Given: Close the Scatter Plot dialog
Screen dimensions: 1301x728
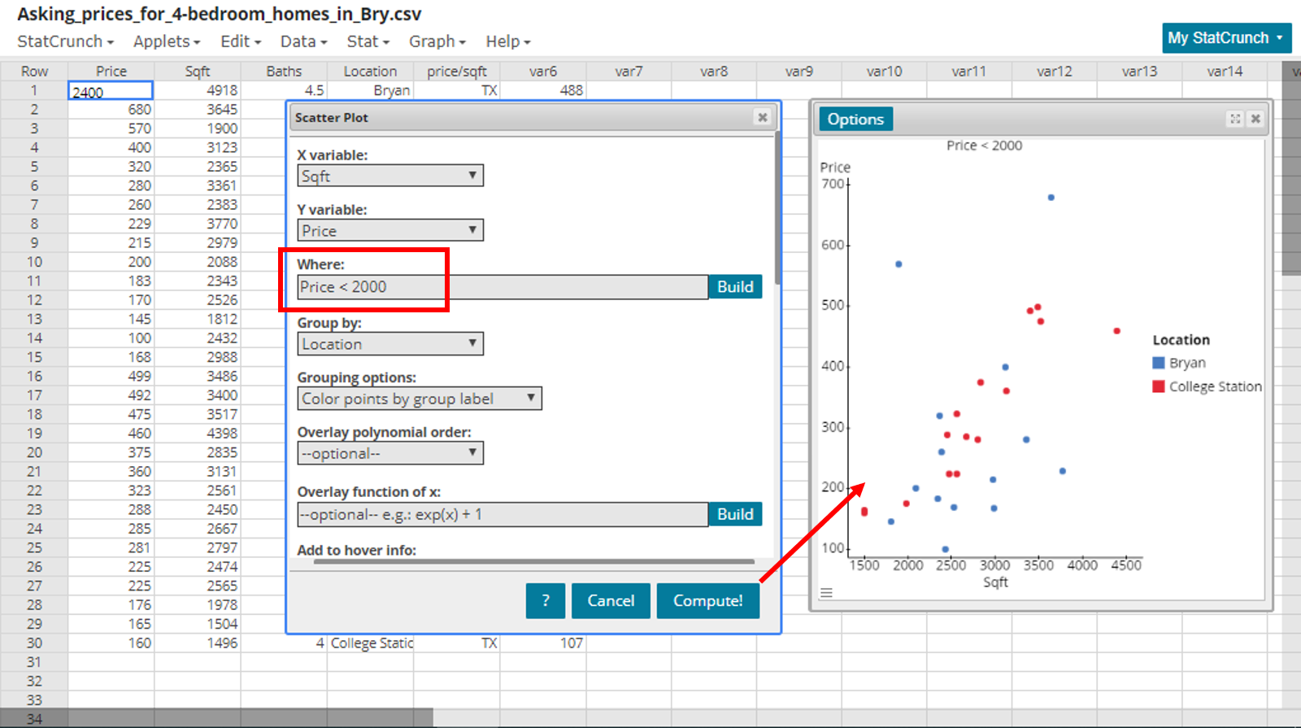Looking at the screenshot, I should [x=762, y=117].
